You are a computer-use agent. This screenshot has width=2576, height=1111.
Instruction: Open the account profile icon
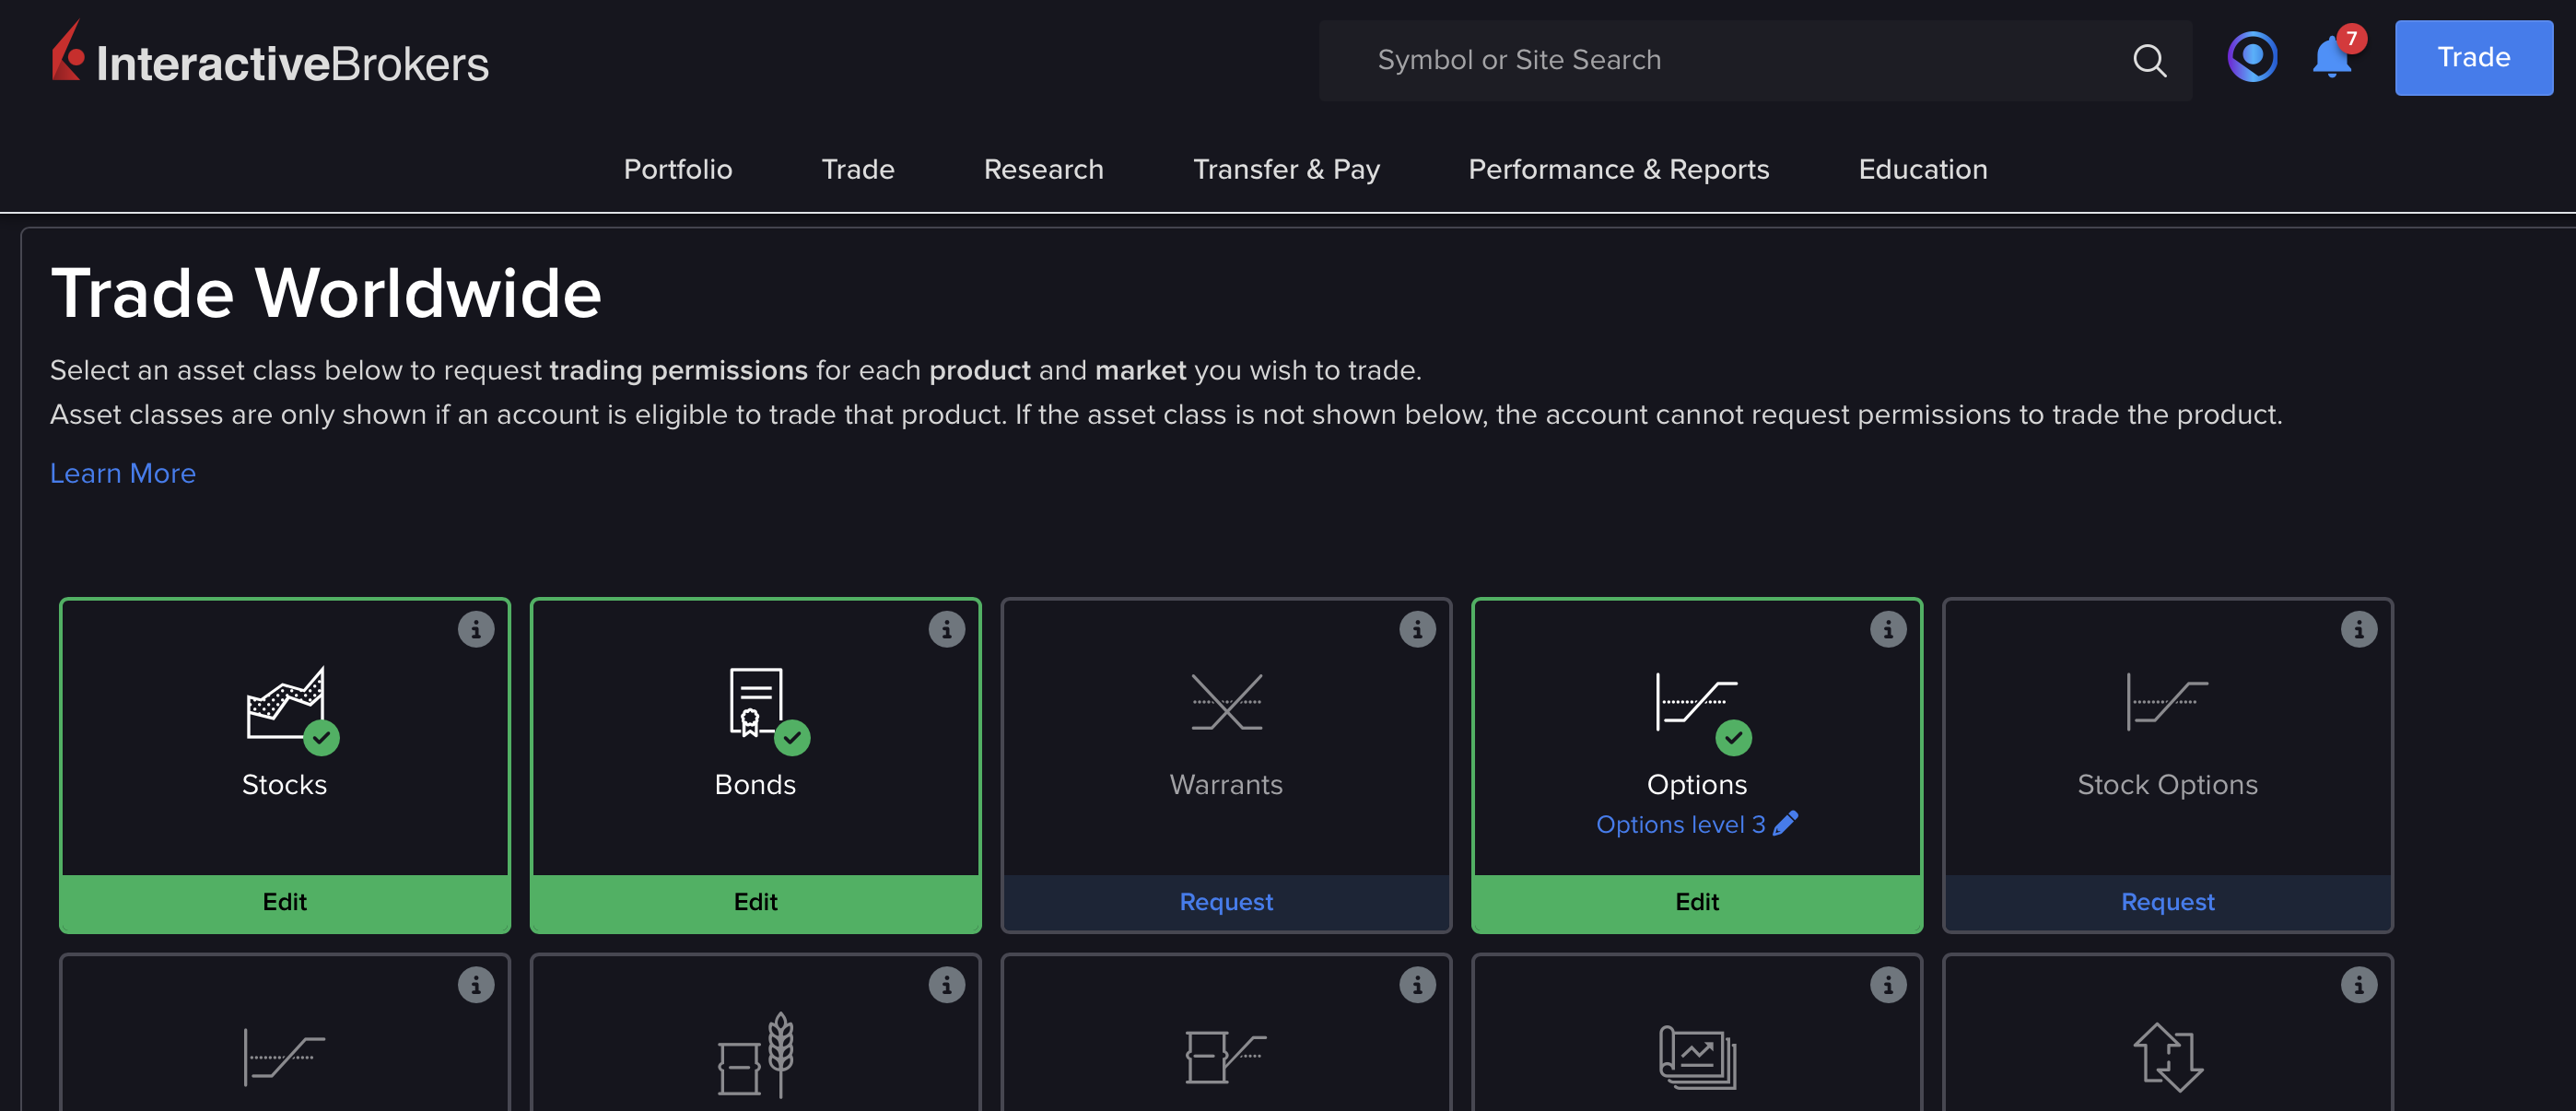2251,57
